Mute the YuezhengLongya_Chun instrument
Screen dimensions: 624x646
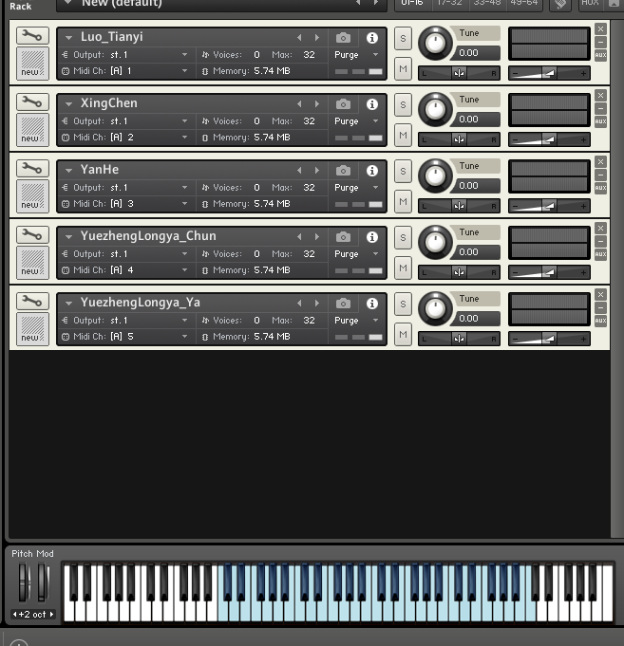(403, 268)
